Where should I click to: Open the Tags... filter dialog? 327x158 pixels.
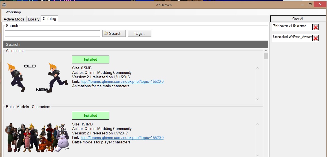coord(140,33)
